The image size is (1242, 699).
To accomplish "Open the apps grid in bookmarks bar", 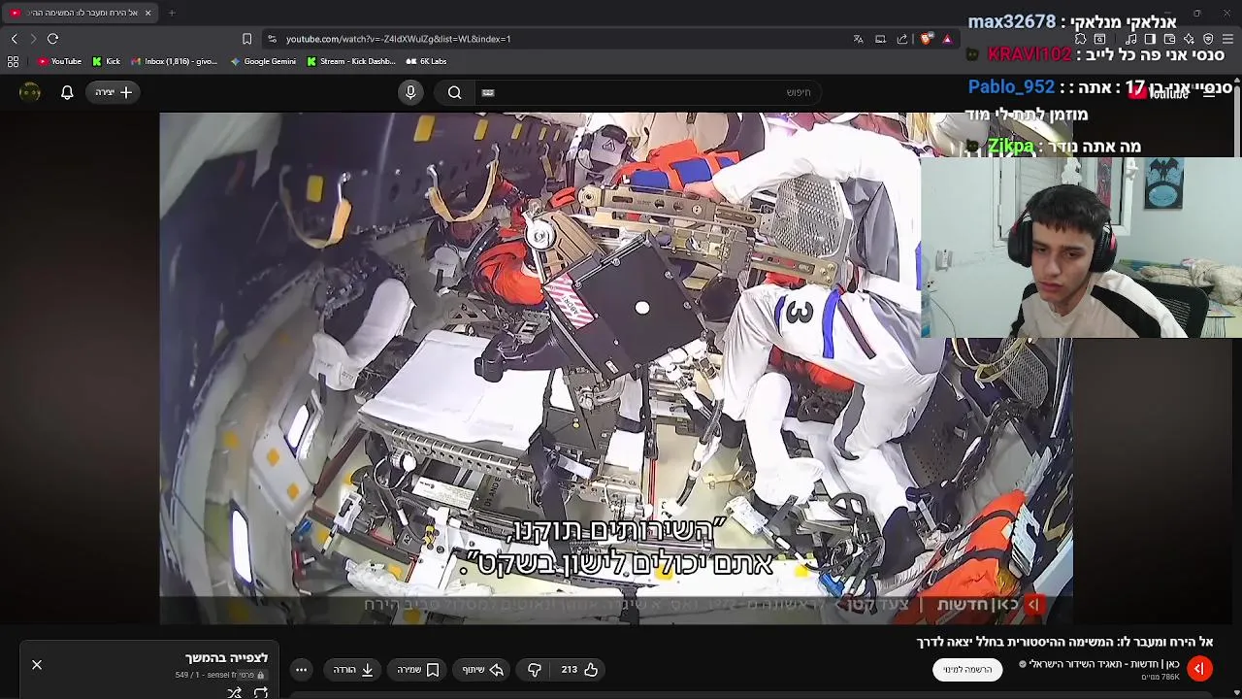I will (13, 61).
